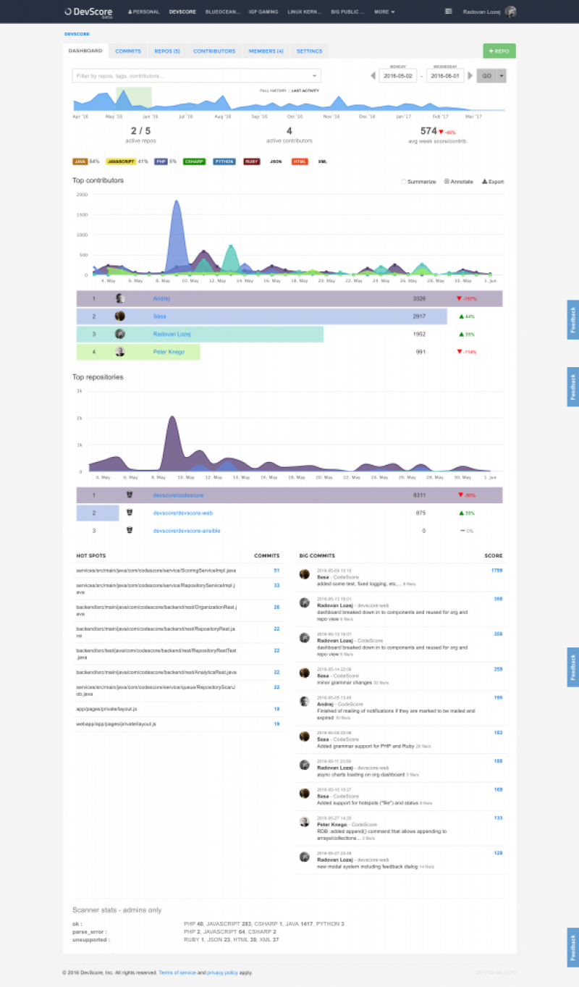The height and width of the screenshot is (987, 579).
Task: Open Radovan Lozej's user avatar in header
Action: 511,12
